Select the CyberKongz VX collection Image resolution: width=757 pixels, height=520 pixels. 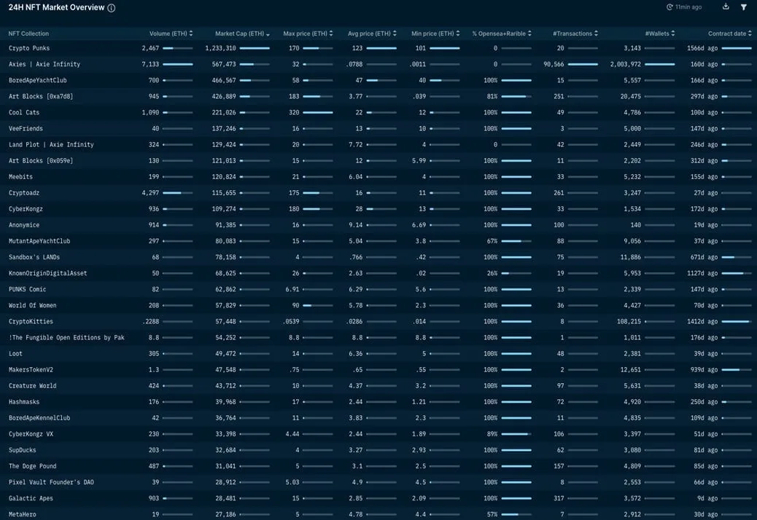(x=31, y=434)
